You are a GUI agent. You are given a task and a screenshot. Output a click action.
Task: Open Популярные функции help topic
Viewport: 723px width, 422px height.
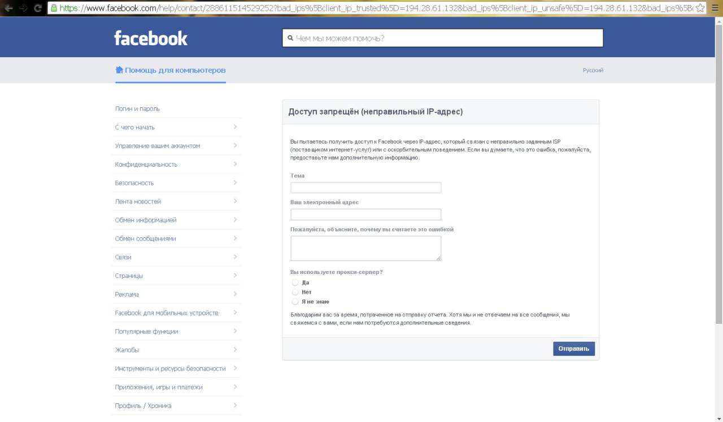point(146,331)
